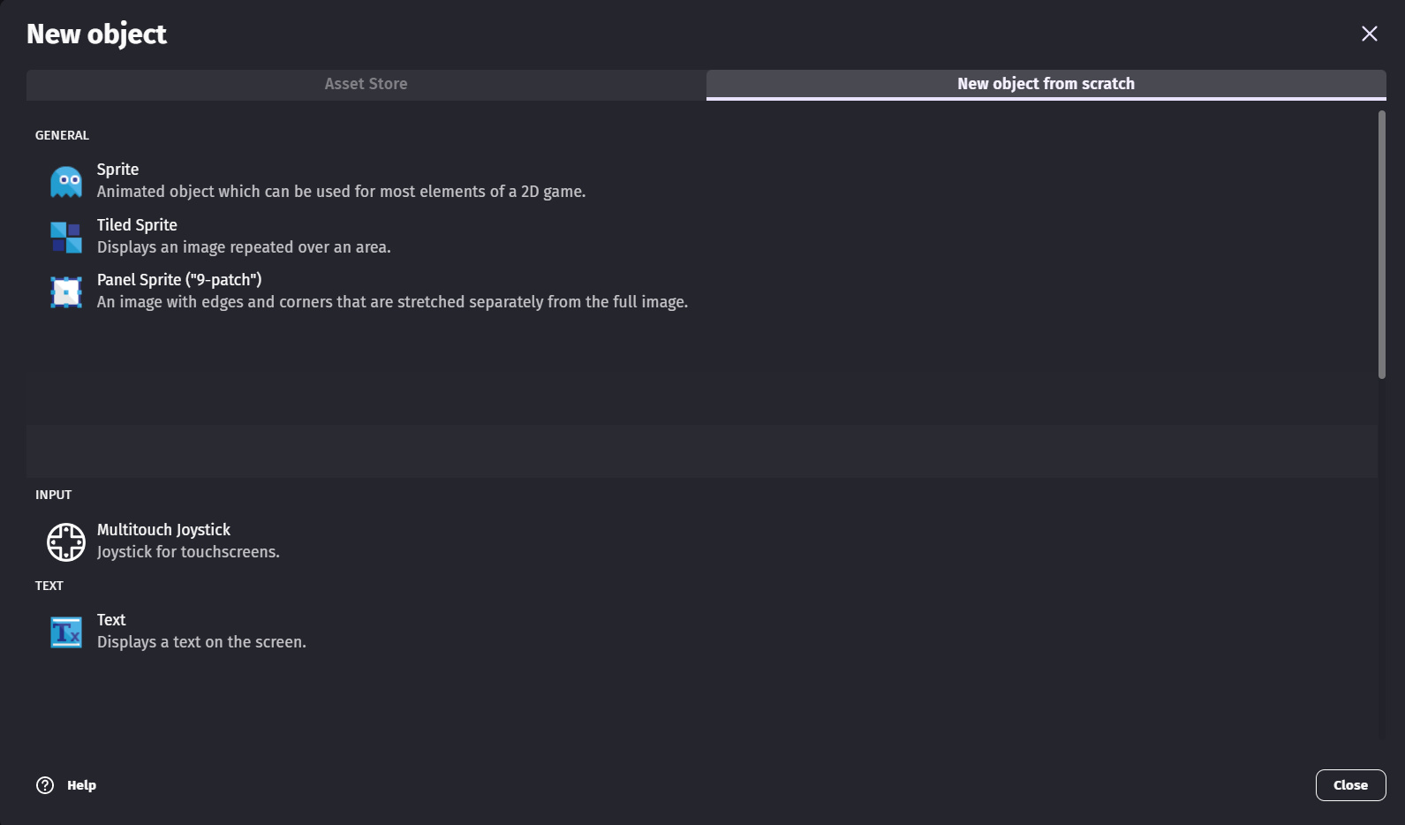This screenshot has height=825, width=1405.
Task: Click the INPUT section header
Action: [54, 495]
